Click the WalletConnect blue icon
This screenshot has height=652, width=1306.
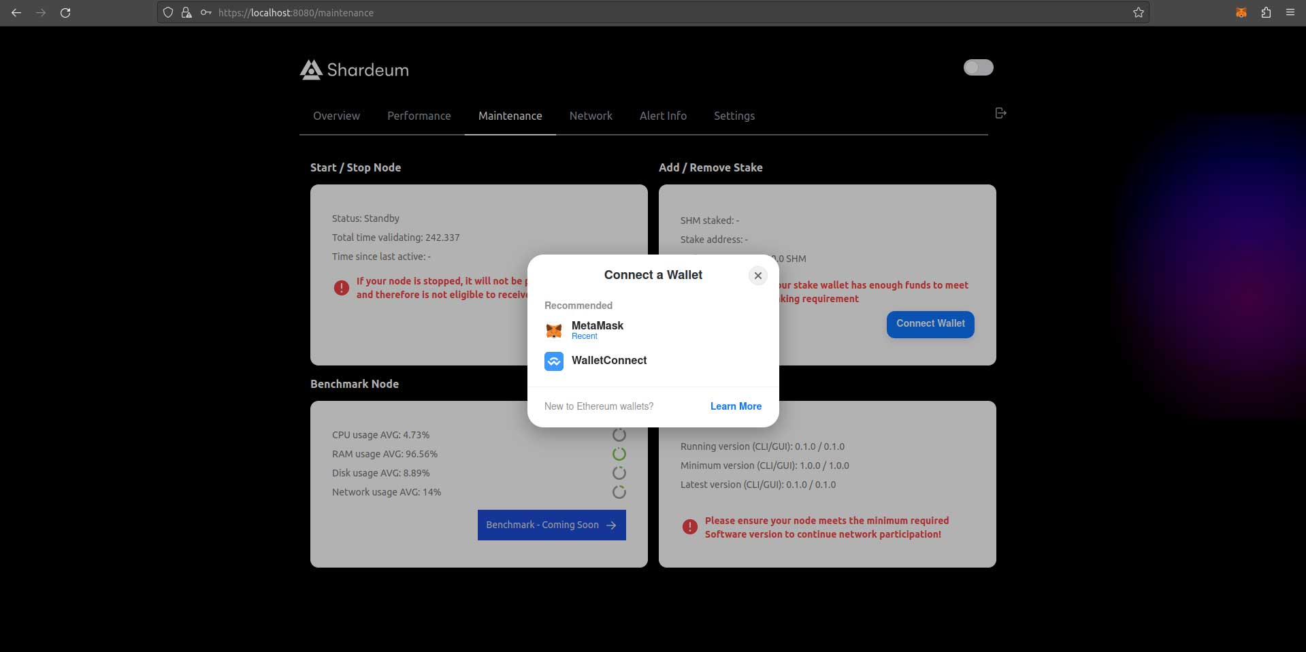coord(554,361)
